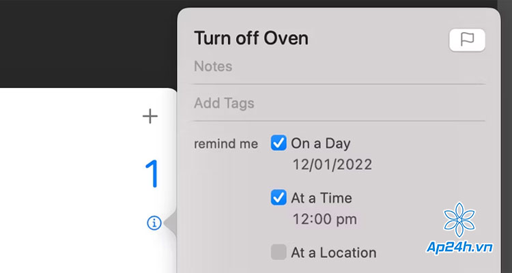Enable the At a Location checkbox
This screenshot has height=273, width=512.
click(279, 252)
